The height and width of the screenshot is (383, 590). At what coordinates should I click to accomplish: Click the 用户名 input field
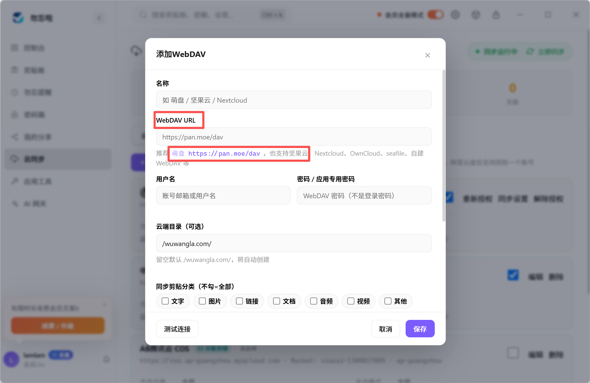click(223, 195)
